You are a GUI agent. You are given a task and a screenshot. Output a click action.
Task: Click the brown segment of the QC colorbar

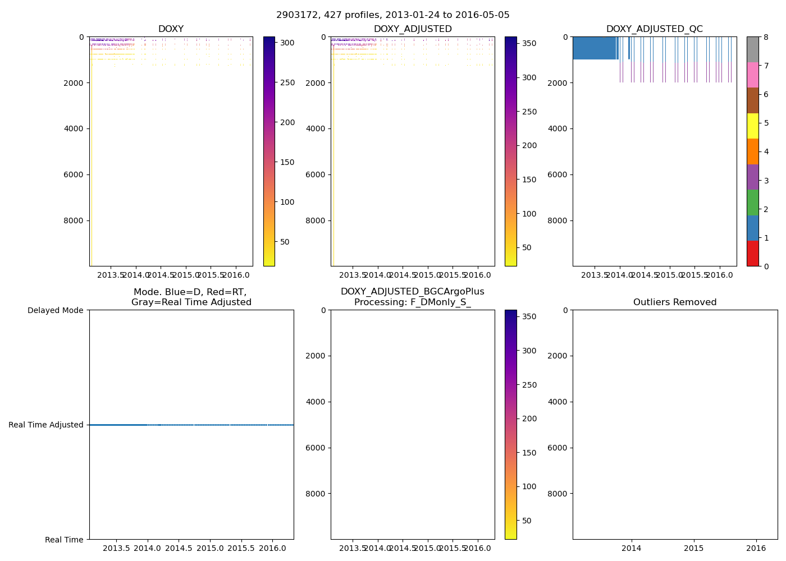(753, 100)
